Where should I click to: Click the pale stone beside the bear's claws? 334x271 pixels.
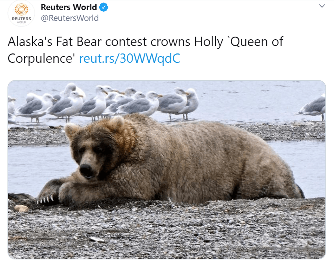[21, 208]
